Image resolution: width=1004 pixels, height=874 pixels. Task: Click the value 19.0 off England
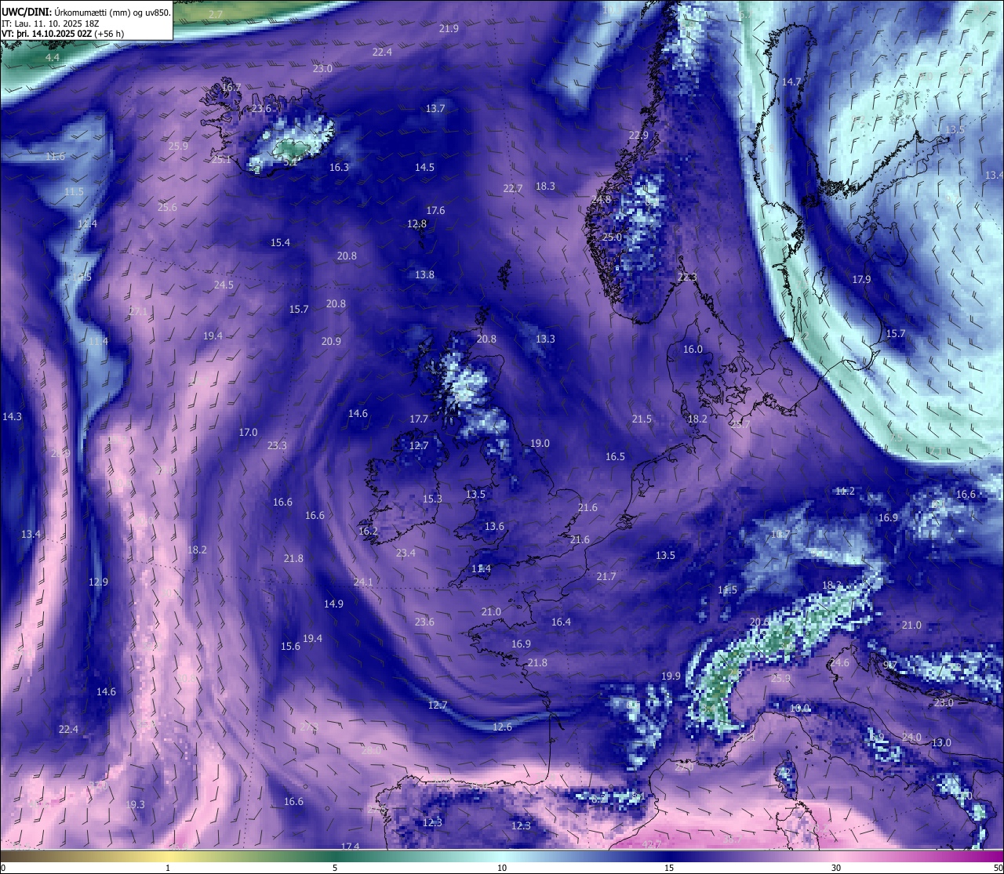[x=540, y=444]
